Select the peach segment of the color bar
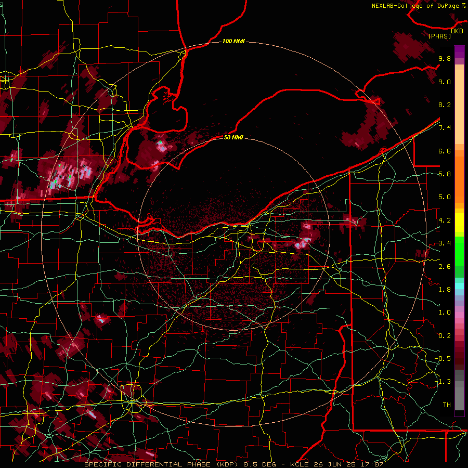This screenshot has height=468, width=468. coord(459,108)
